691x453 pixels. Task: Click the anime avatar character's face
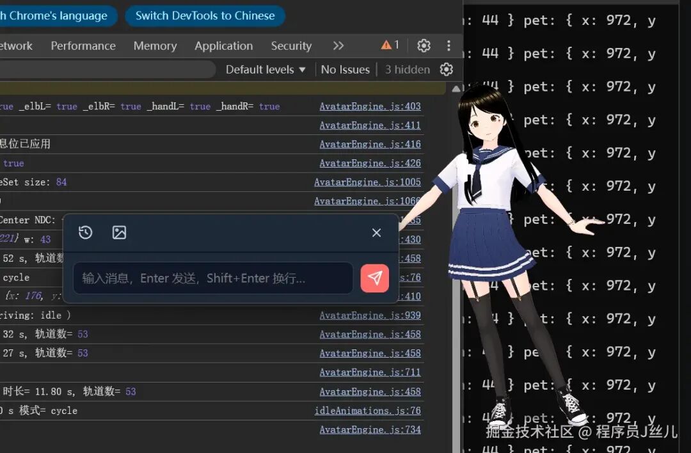485,123
